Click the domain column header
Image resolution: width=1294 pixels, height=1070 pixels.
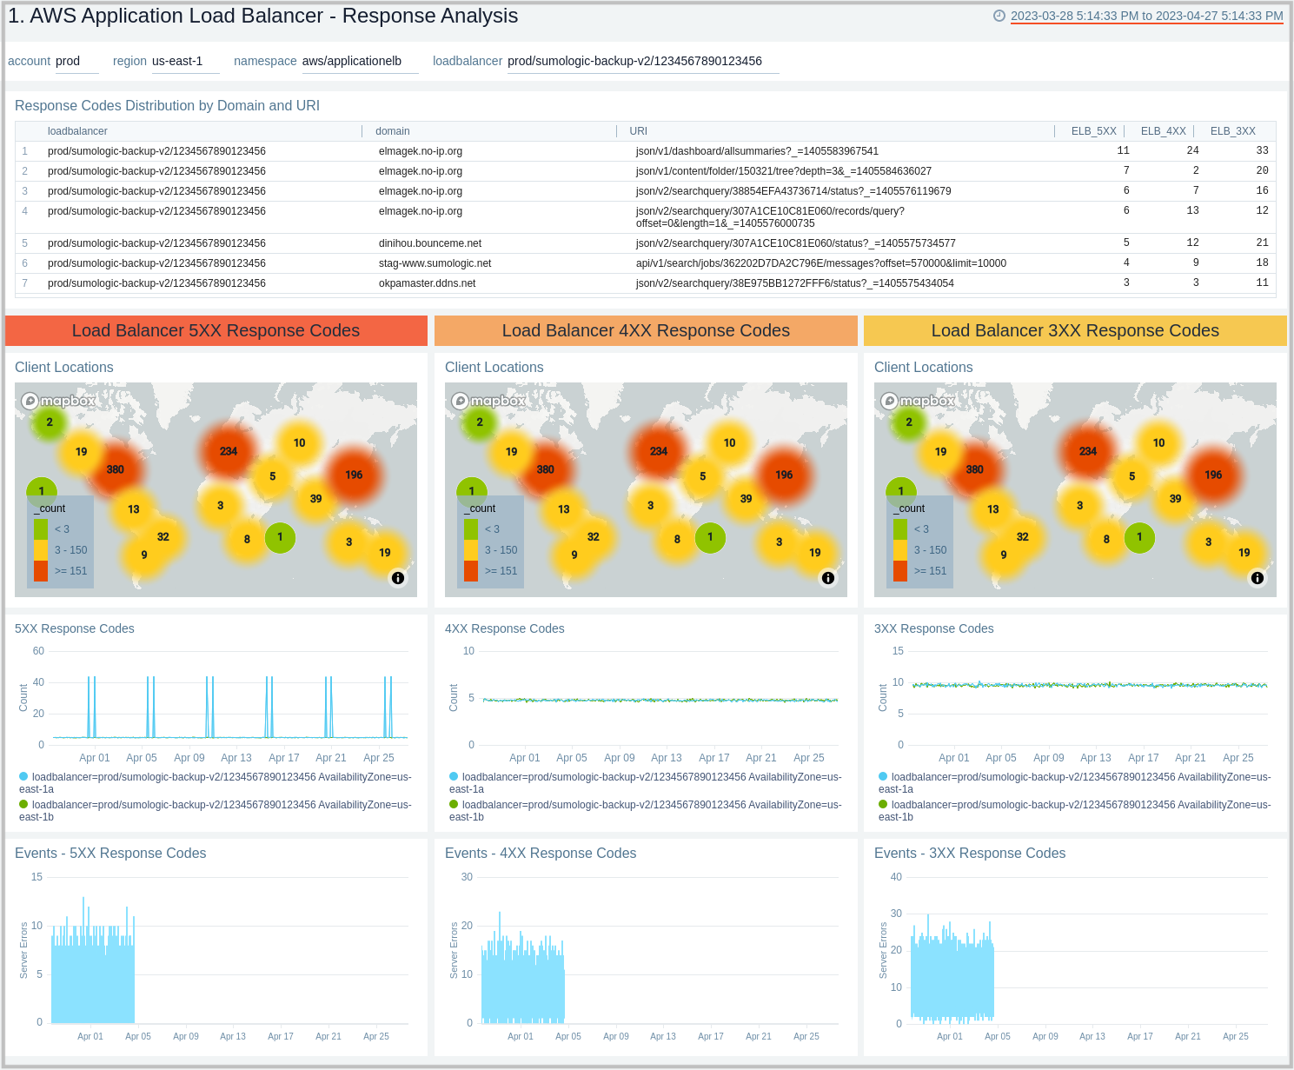392,130
